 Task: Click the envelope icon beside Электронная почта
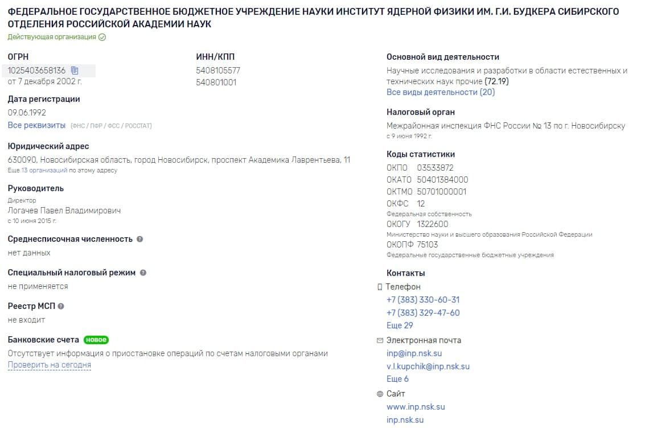point(380,340)
